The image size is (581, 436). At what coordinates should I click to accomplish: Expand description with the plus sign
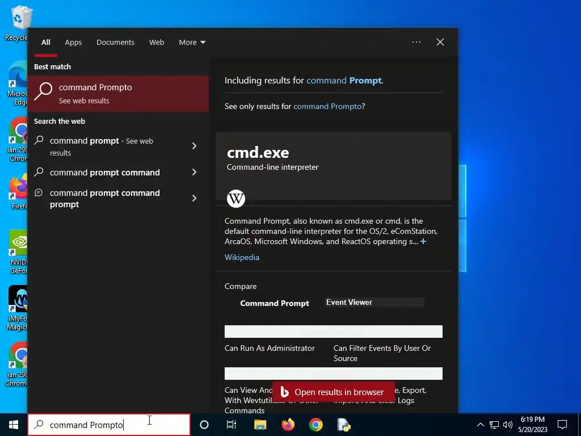pos(423,241)
